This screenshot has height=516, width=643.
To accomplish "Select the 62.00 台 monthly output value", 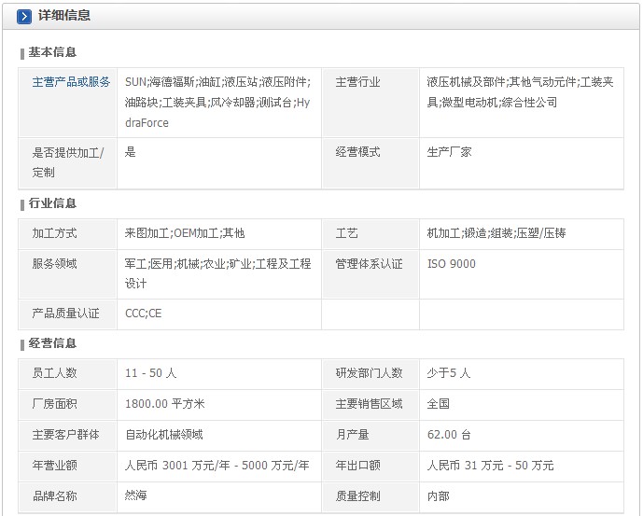I will (x=449, y=435).
